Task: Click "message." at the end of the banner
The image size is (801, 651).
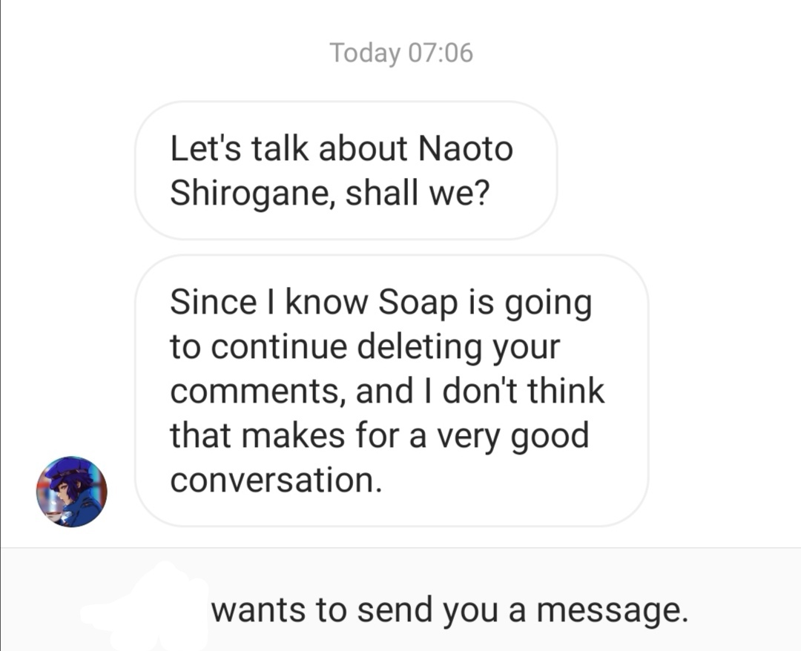Action: click(612, 610)
